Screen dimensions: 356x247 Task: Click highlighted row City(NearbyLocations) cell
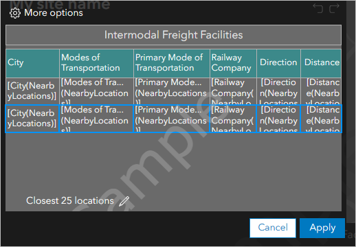tap(32, 119)
